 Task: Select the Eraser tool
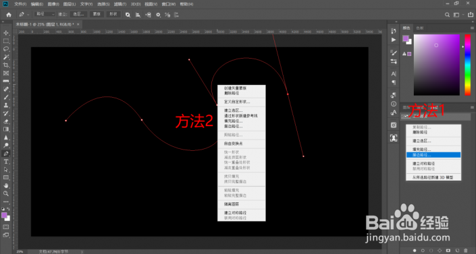coord(6,121)
